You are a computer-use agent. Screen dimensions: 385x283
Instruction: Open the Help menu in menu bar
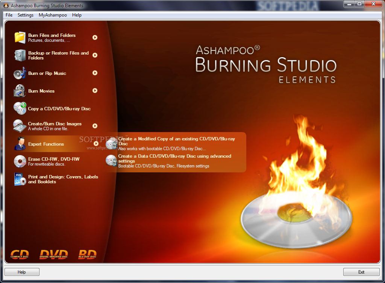77,15
